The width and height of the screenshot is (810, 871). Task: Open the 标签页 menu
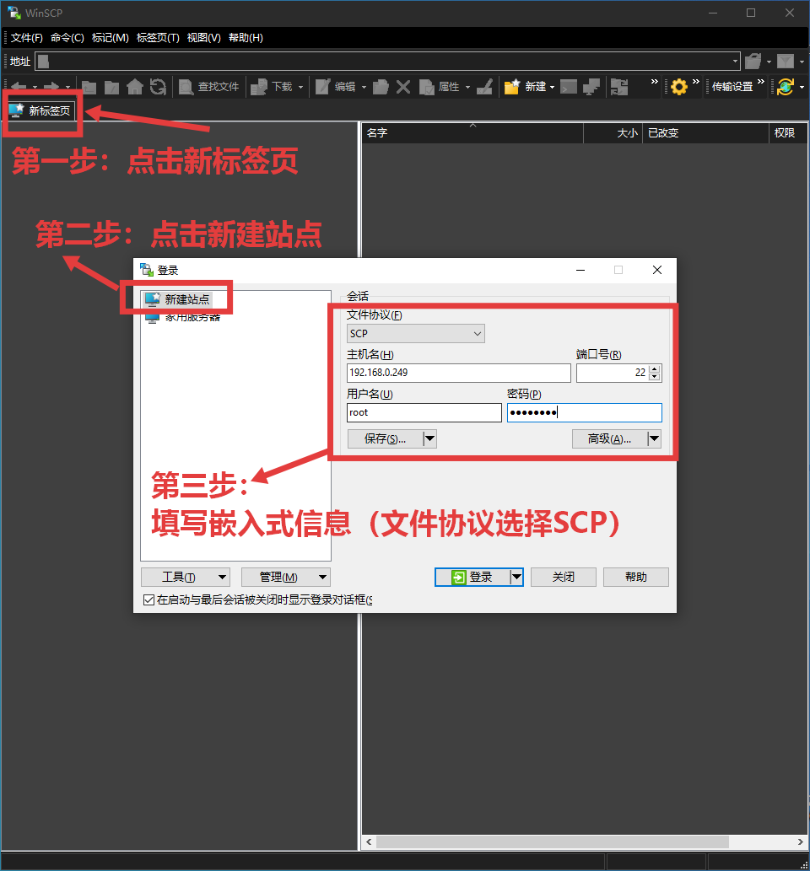[x=158, y=37]
